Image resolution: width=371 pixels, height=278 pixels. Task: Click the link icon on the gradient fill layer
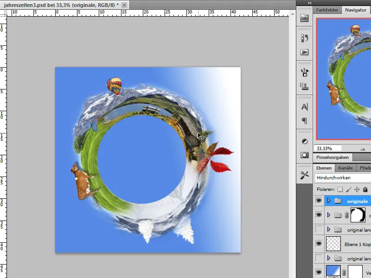[344, 272]
